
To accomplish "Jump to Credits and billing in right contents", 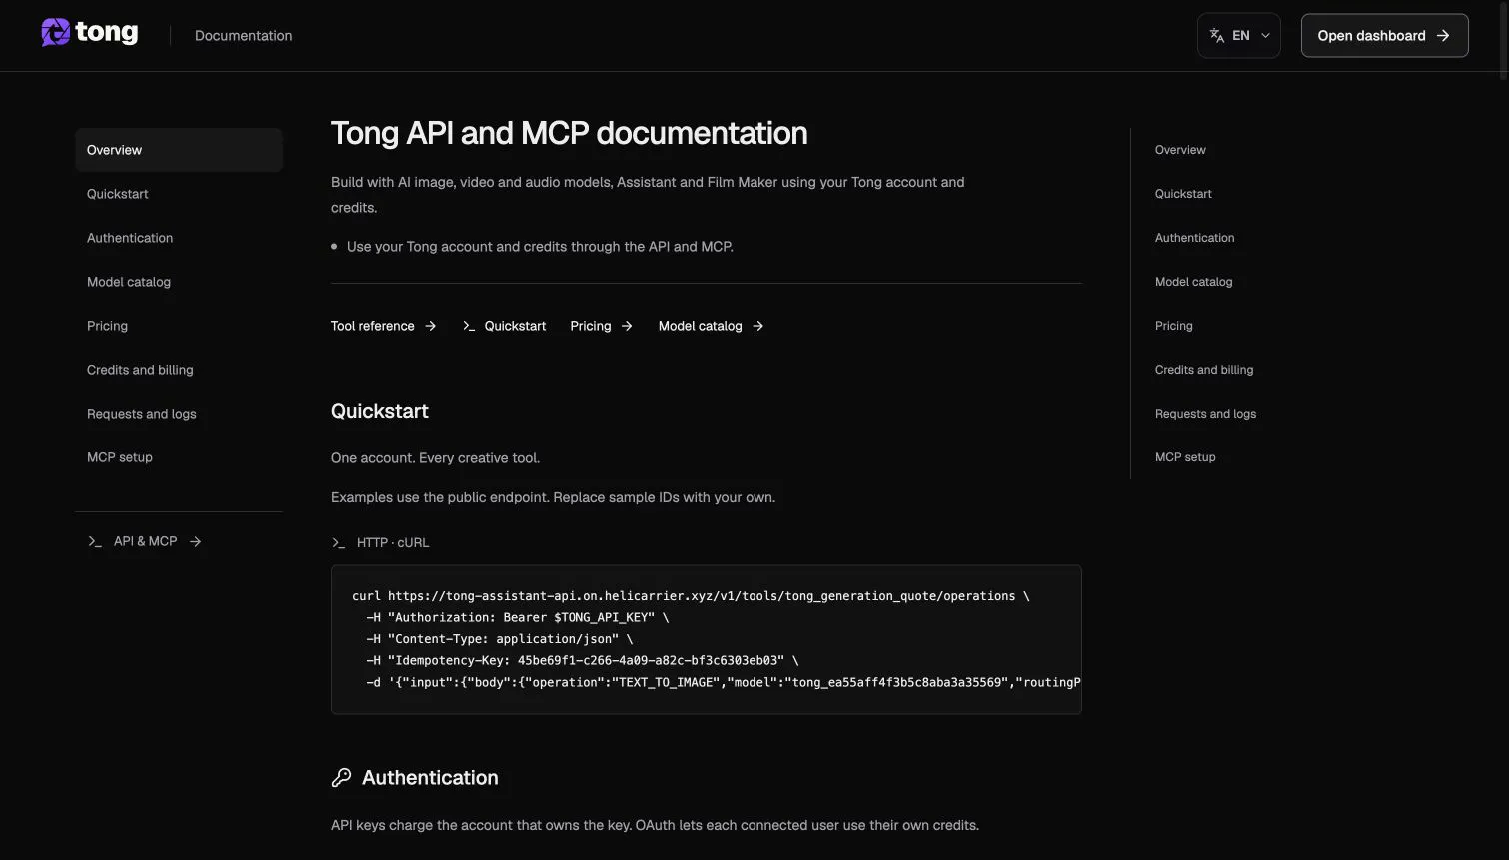I will pos(1204,370).
